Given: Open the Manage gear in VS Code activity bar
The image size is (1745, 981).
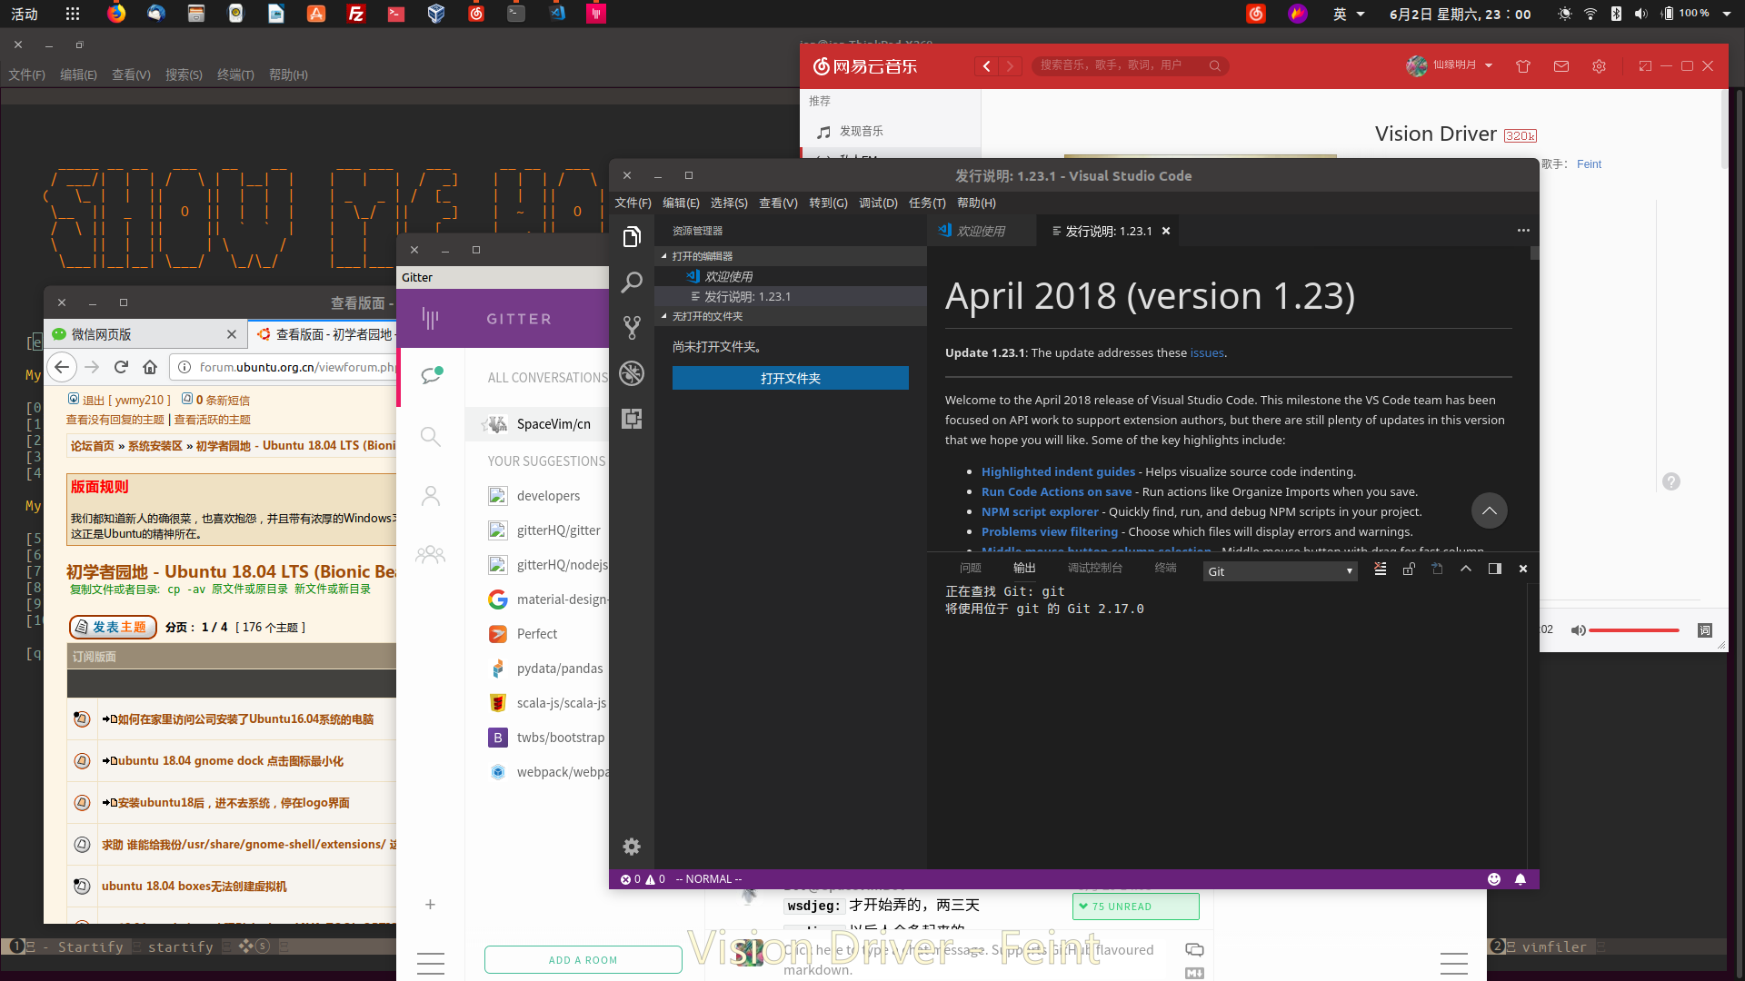Looking at the screenshot, I should pos(632,847).
